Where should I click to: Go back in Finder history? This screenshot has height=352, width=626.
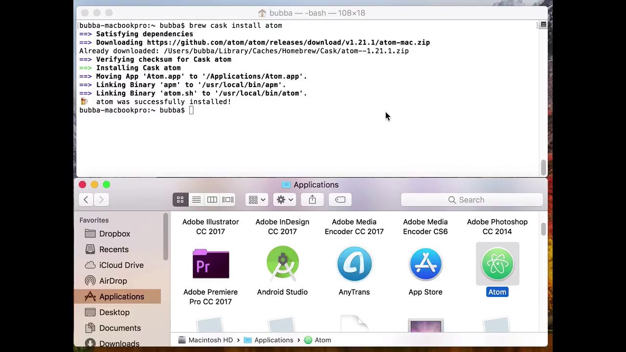click(x=86, y=199)
